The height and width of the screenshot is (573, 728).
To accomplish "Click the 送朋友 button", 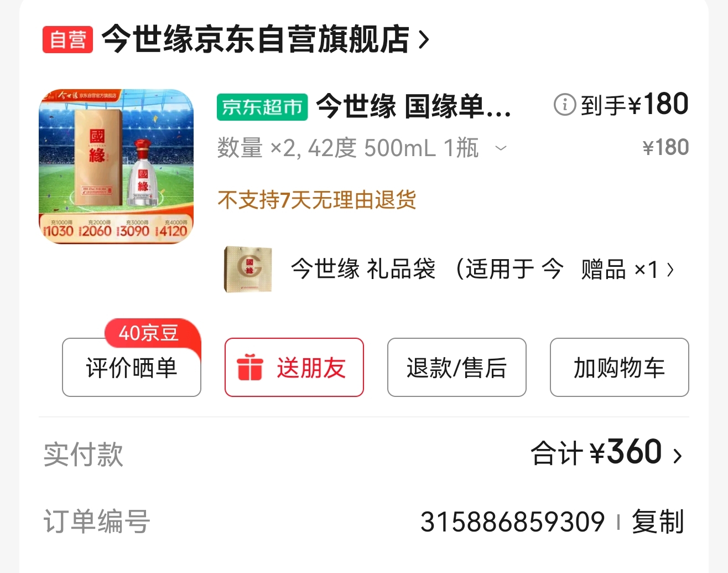I will tap(294, 368).
